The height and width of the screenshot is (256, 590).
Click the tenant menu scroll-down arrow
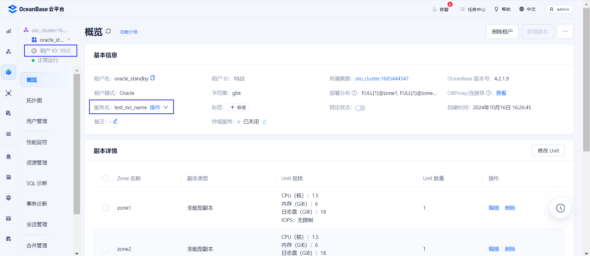pyautogui.click(x=77, y=254)
